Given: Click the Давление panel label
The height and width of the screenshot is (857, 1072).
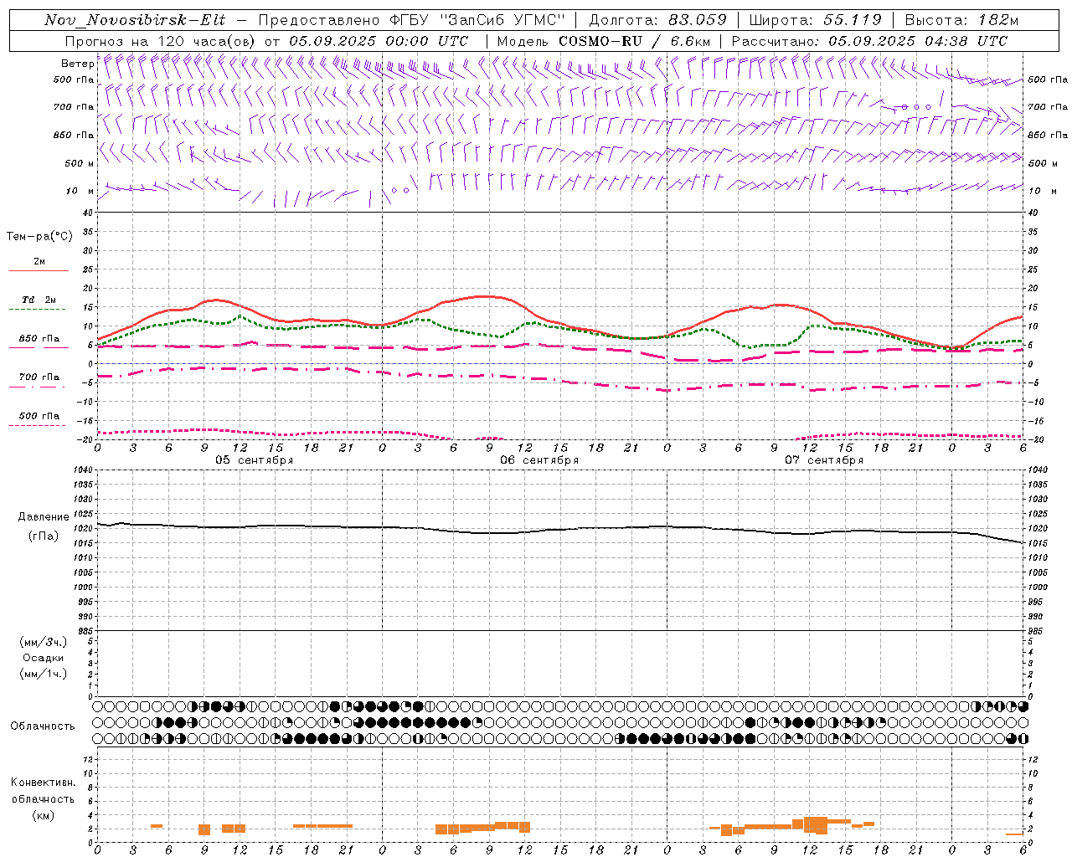Looking at the screenshot, I should tap(44, 517).
